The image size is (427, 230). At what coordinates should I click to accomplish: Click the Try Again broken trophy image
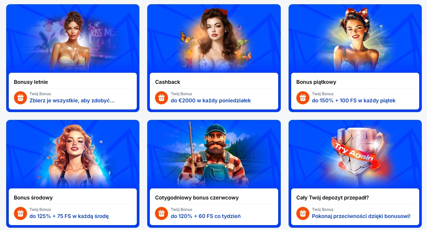coord(355,154)
